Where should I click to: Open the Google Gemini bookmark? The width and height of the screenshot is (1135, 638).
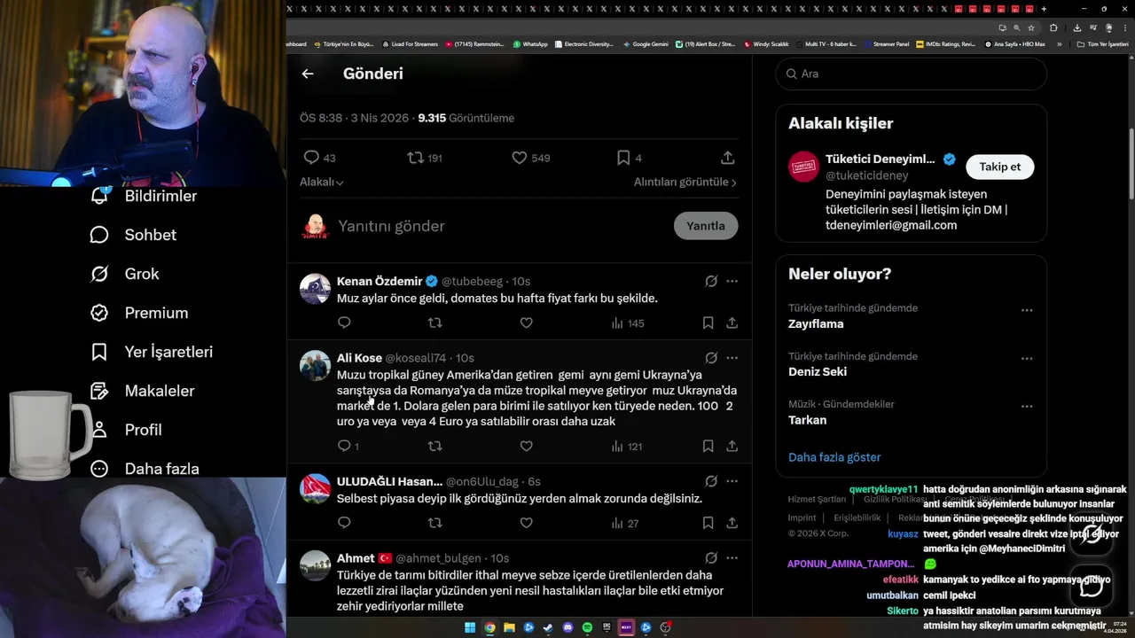[x=646, y=43]
